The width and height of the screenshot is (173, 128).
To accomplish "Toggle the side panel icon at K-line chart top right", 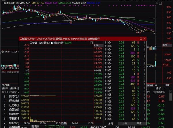I will tap(160, 3).
